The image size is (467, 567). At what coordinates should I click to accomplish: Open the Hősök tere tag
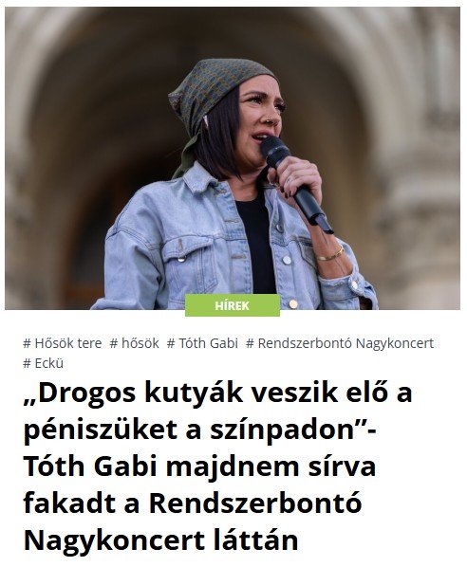tap(62, 343)
